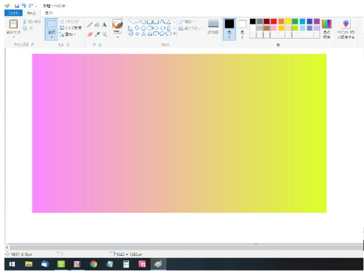Screen dimensions: 364x273
Task: Pick the pink swatch in the palette
Action: pyautogui.click(x=274, y=28)
